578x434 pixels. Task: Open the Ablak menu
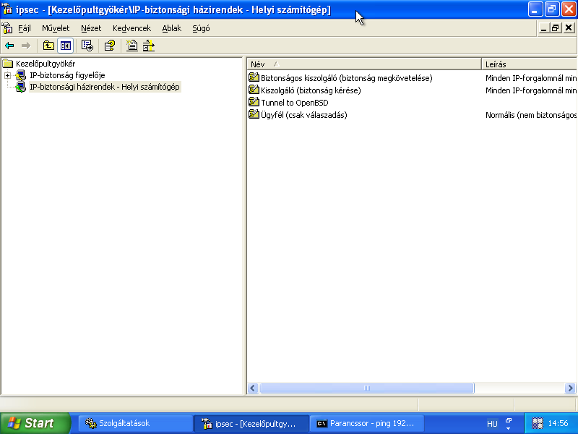172,28
